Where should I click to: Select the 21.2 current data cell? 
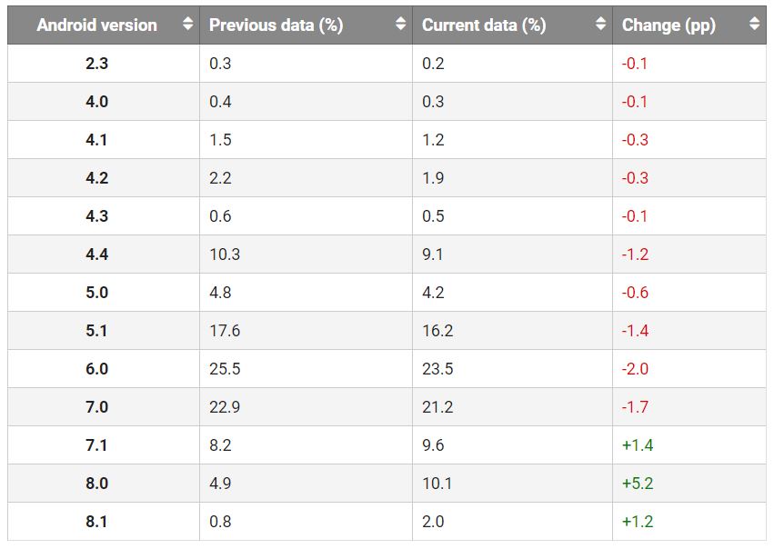pos(437,407)
